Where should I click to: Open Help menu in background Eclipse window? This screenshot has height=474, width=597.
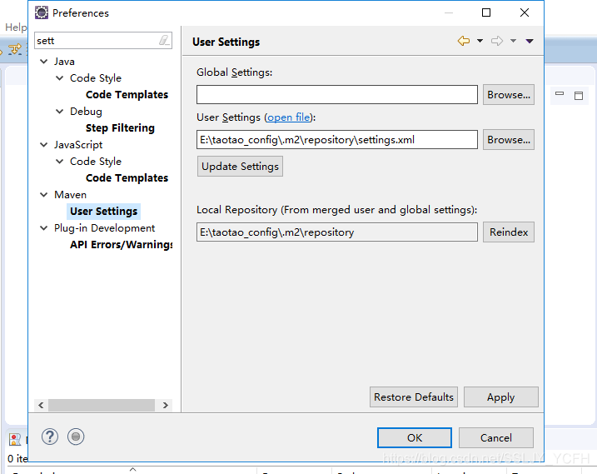point(16,27)
